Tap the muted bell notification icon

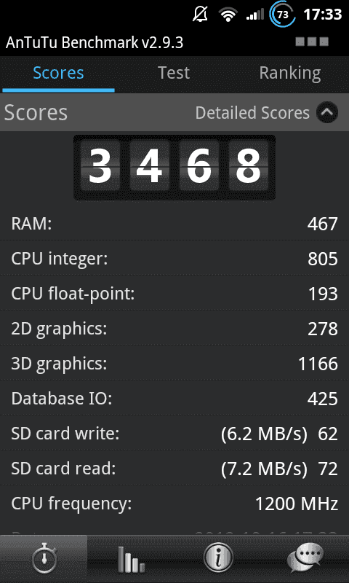pyautogui.click(x=201, y=15)
